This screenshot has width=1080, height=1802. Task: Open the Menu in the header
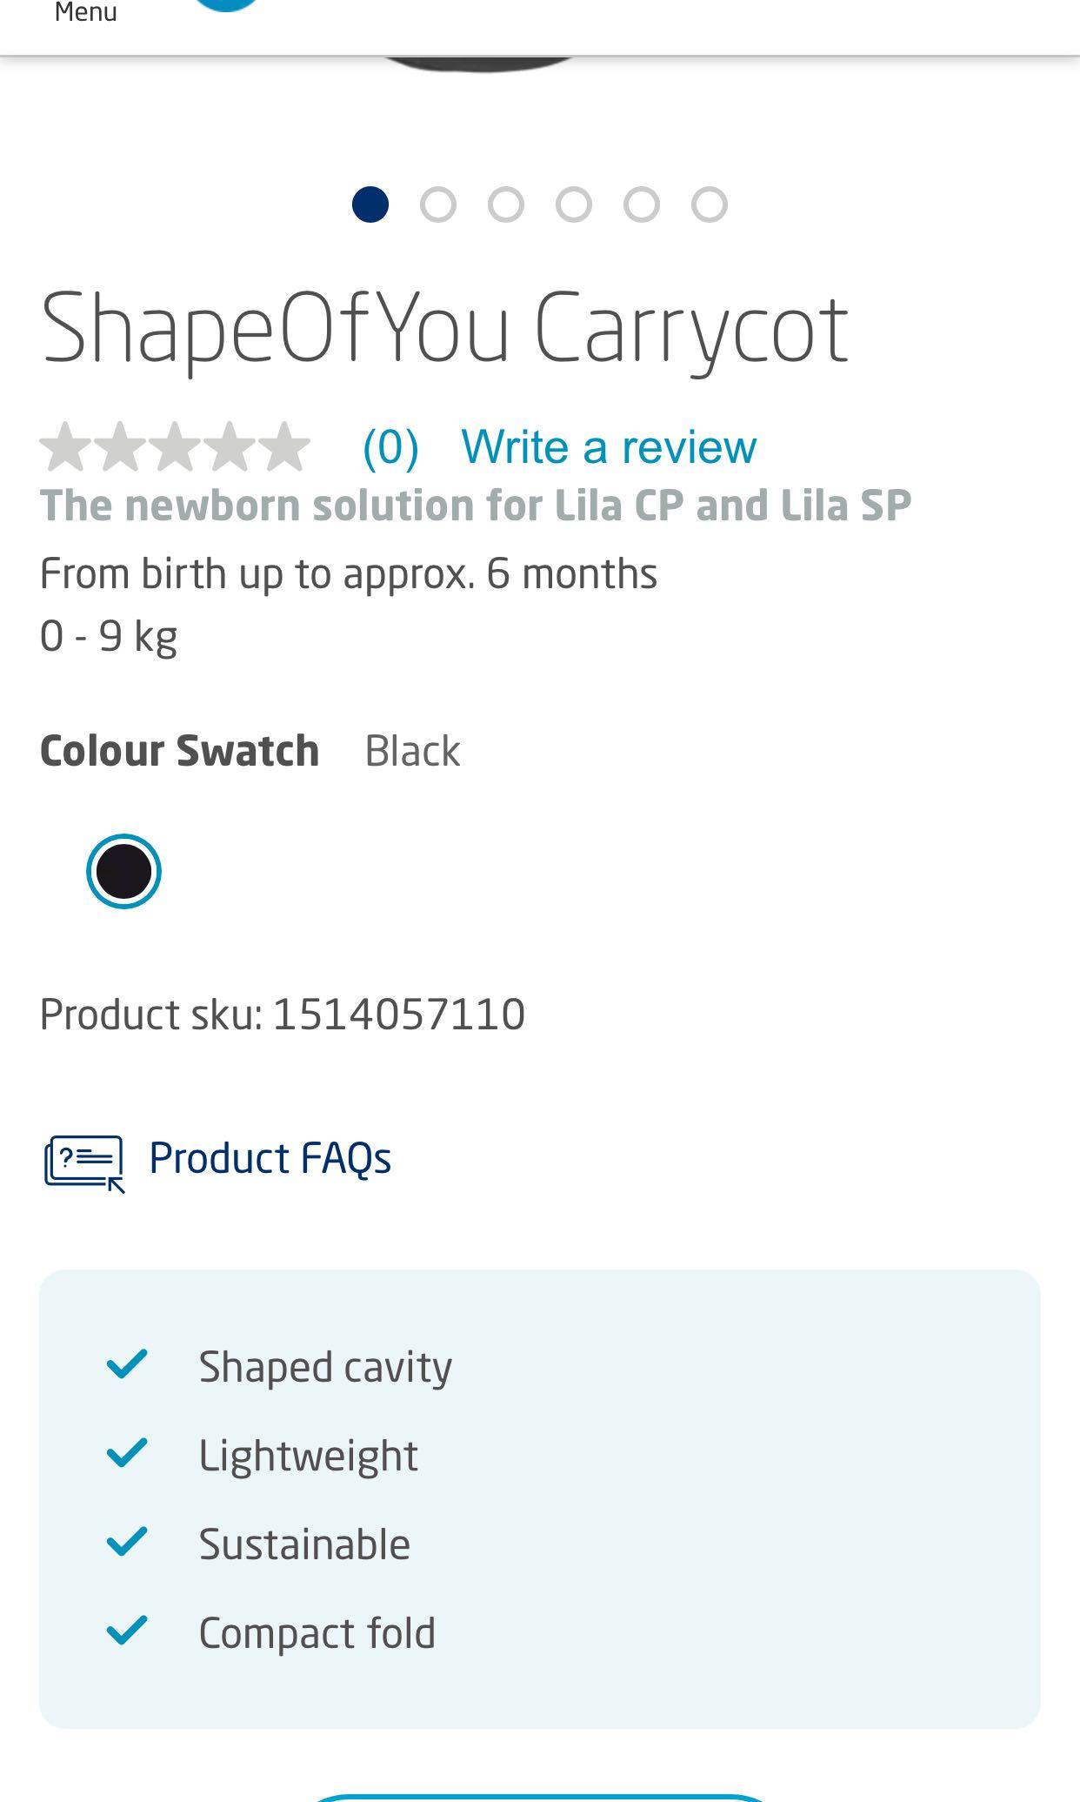(x=85, y=13)
